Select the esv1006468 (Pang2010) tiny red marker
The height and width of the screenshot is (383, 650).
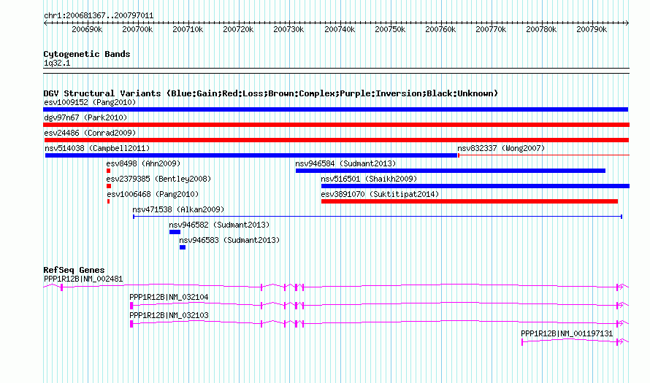(109, 201)
